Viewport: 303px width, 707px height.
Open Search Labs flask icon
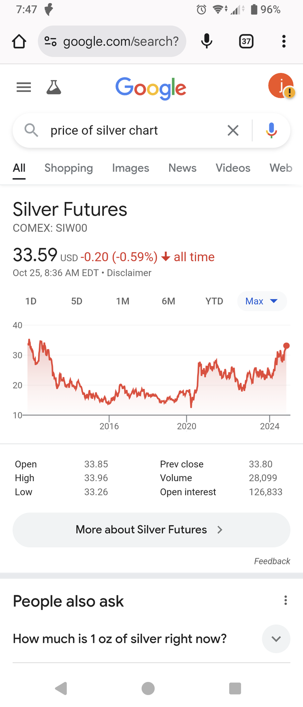pos(54,87)
